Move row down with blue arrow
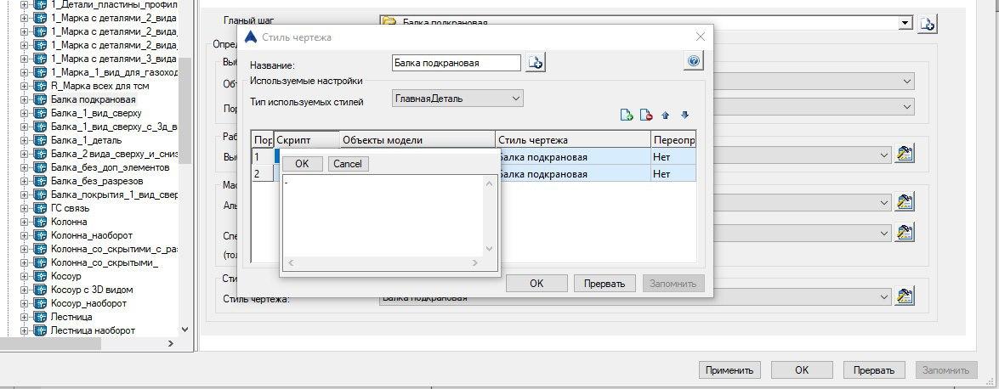The width and height of the screenshot is (999, 389). click(x=684, y=116)
